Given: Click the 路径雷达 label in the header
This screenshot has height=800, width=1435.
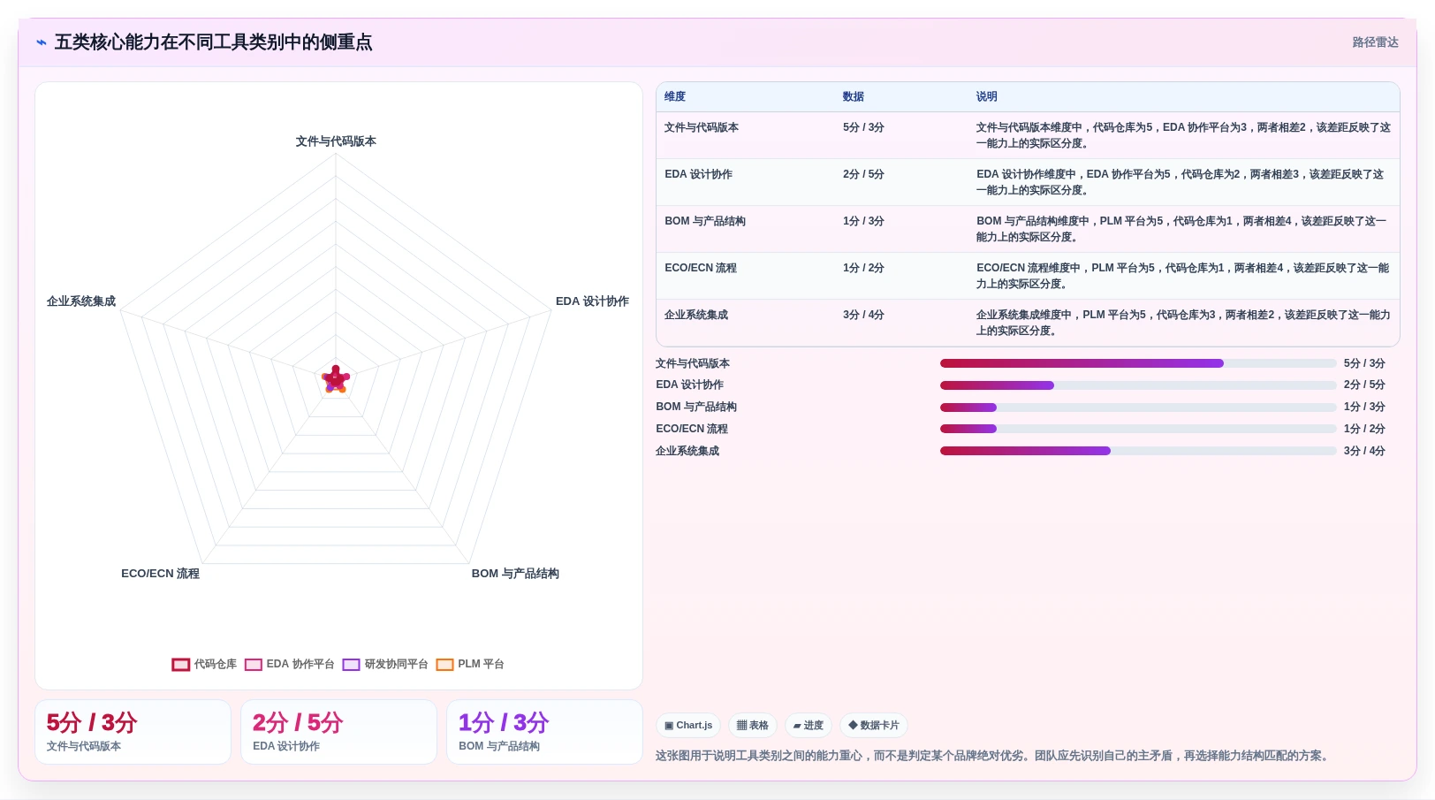Looking at the screenshot, I should [1375, 42].
